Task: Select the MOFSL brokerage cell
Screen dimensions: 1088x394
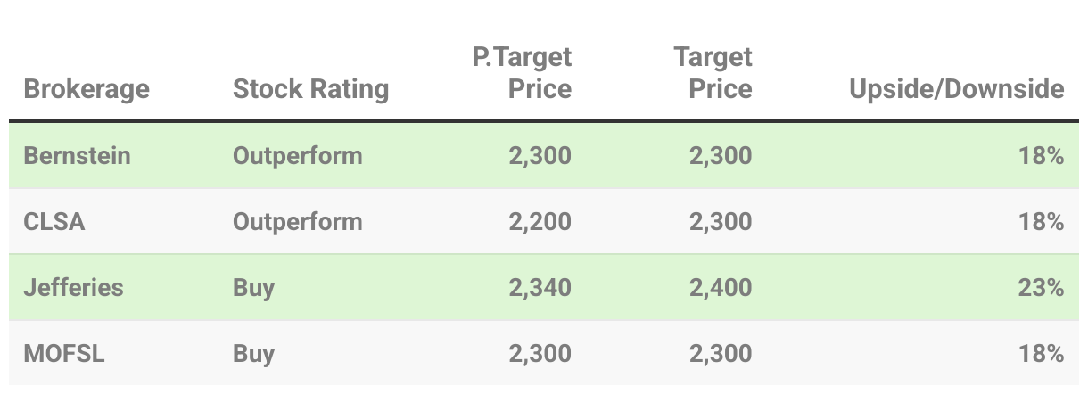Action: pyautogui.click(x=63, y=354)
